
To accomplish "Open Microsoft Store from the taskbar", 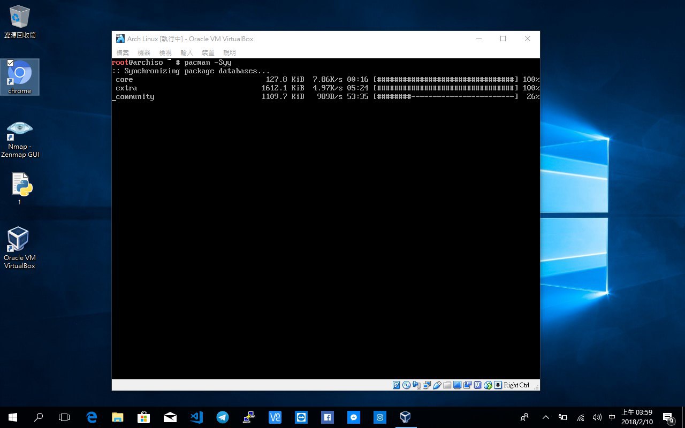I will (144, 417).
